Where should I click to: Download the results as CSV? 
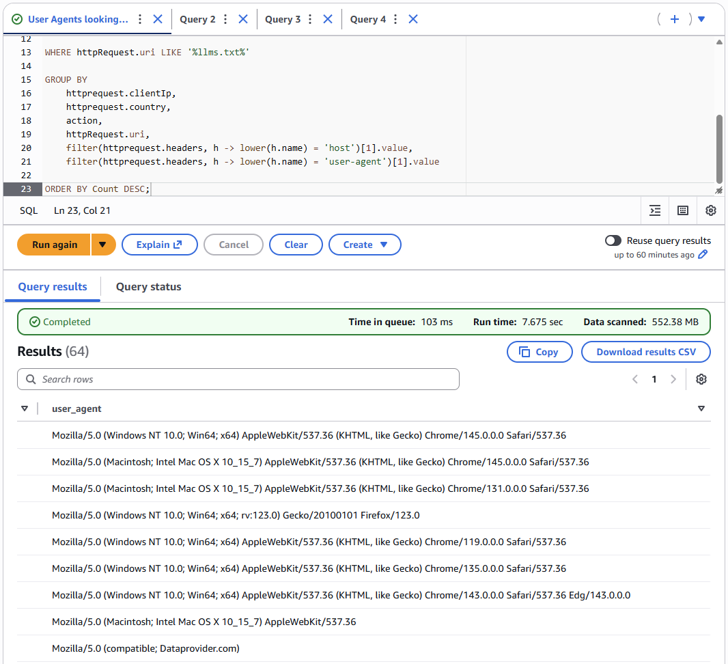(x=645, y=352)
